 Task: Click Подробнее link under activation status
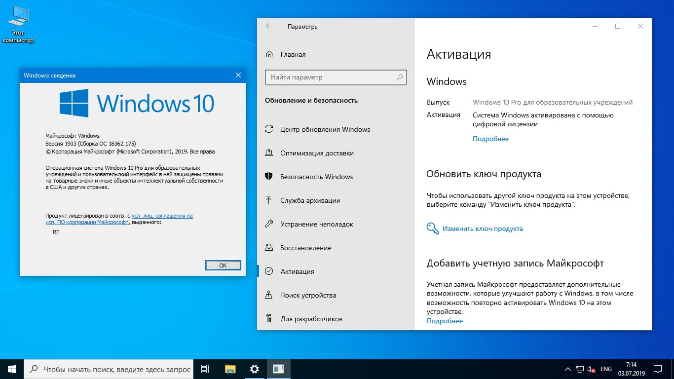pyautogui.click(x=490, y=139)
